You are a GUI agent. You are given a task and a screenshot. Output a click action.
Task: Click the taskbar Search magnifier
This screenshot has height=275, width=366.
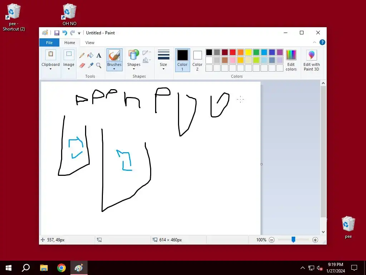coord(26,268)
